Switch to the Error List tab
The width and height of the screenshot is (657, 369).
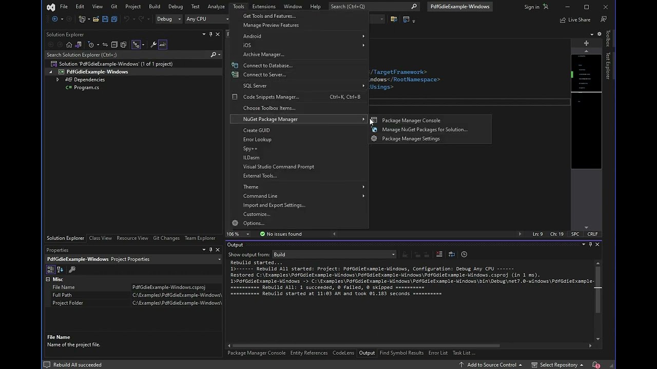point(438,353)
